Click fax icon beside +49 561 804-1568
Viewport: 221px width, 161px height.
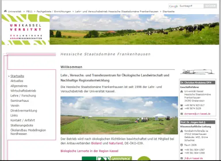[182, 153]
